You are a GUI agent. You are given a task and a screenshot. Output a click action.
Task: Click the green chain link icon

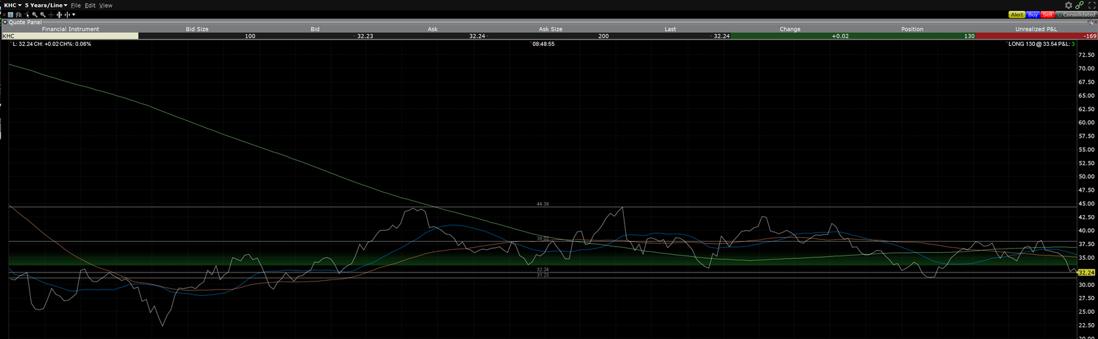pyautogui.click(x=1079, y=5)
